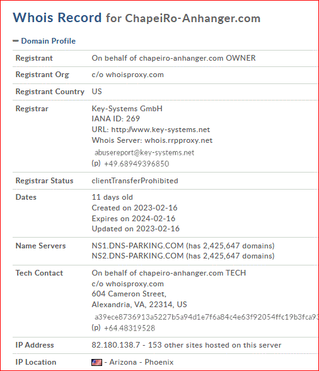Click registrar name Key-Systems GmbH

(127, 109)
